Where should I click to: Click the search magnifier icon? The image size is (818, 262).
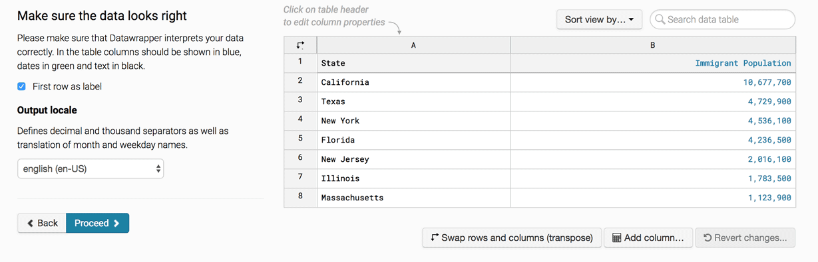660,19
